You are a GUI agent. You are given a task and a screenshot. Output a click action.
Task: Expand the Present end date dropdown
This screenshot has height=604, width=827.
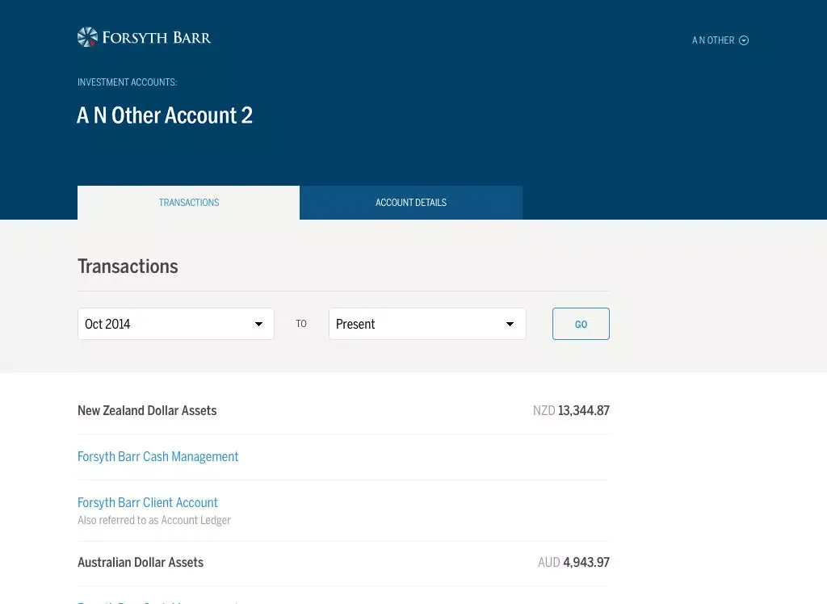click(426, 324)
